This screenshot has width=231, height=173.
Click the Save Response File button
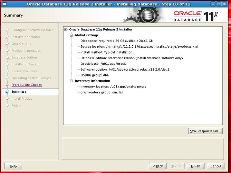coord(205,131)
